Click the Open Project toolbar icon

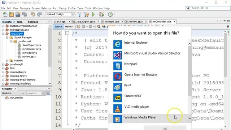(x=18, y=14)
